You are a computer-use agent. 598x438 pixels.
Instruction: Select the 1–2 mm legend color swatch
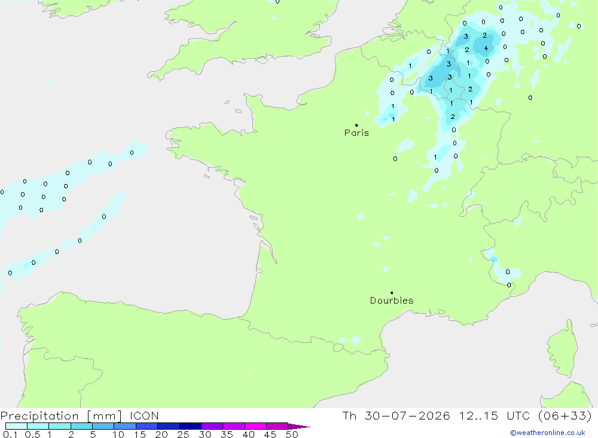(60, 426)
